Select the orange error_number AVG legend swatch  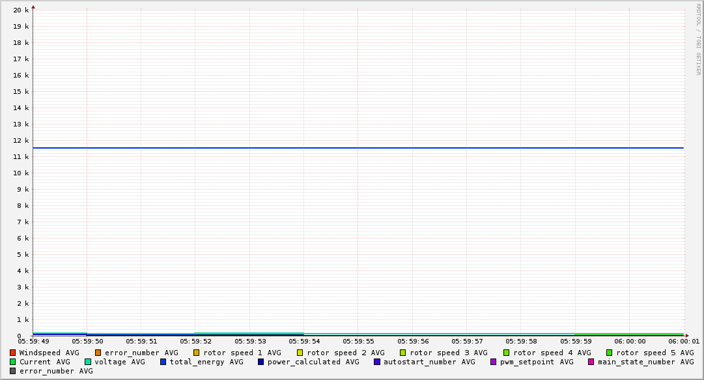tap(98, 353)
